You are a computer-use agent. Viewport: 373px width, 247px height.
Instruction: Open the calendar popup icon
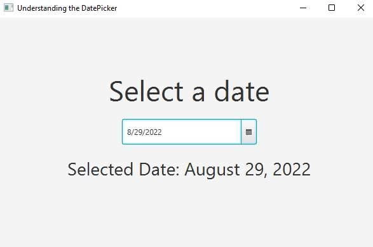[248, 132]
